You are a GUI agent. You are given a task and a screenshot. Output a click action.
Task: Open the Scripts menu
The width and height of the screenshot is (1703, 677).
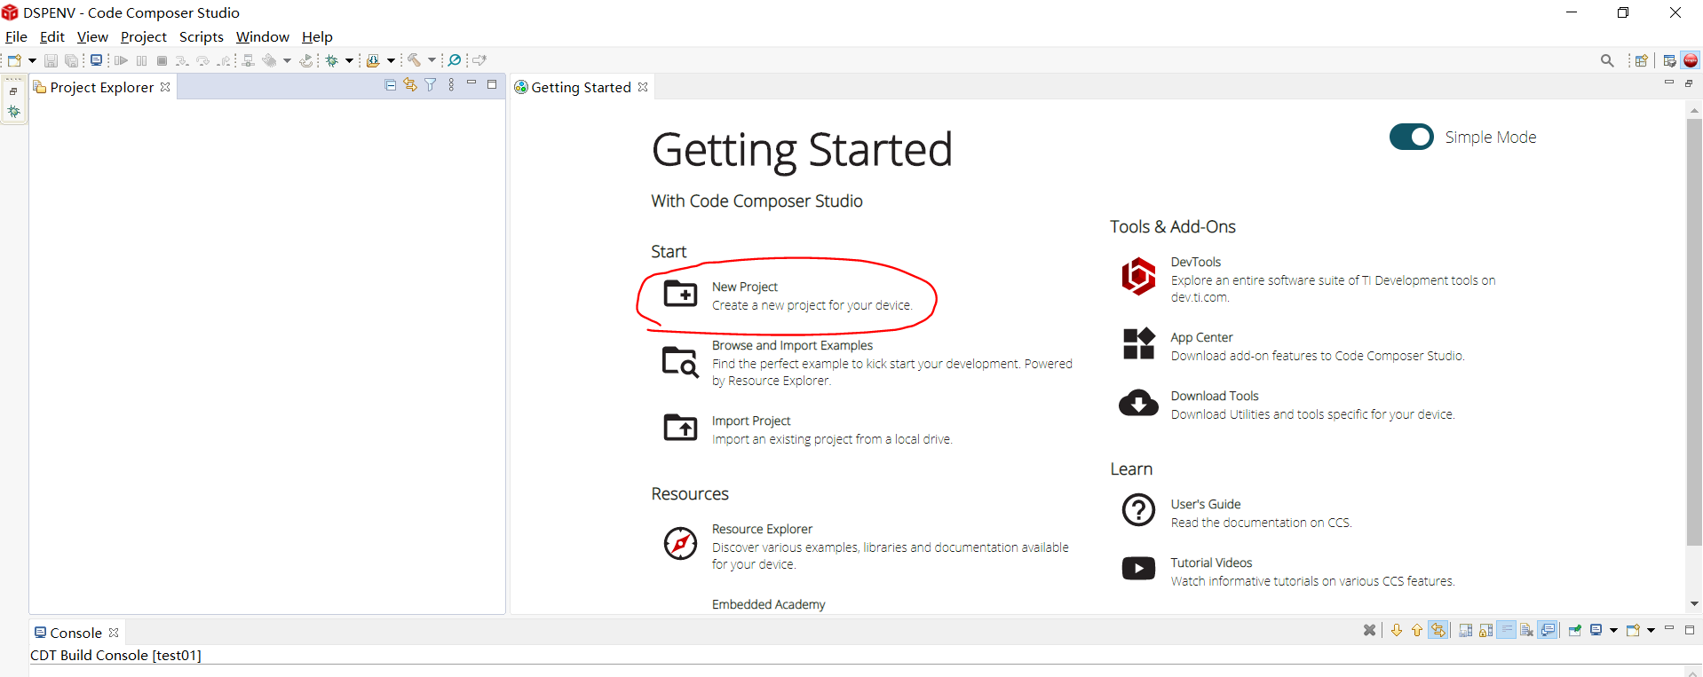pyautogui.click(x=202, y=36)
